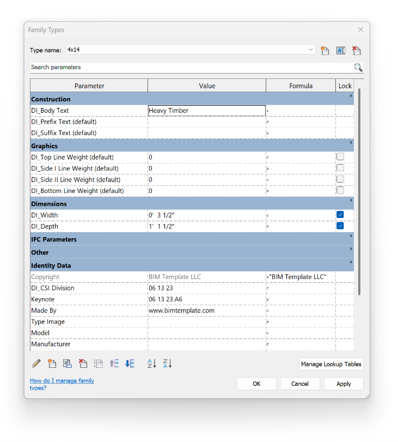Click the Move Parameter Up icon
The image size is (398, 442).
[x=114, y=364]
